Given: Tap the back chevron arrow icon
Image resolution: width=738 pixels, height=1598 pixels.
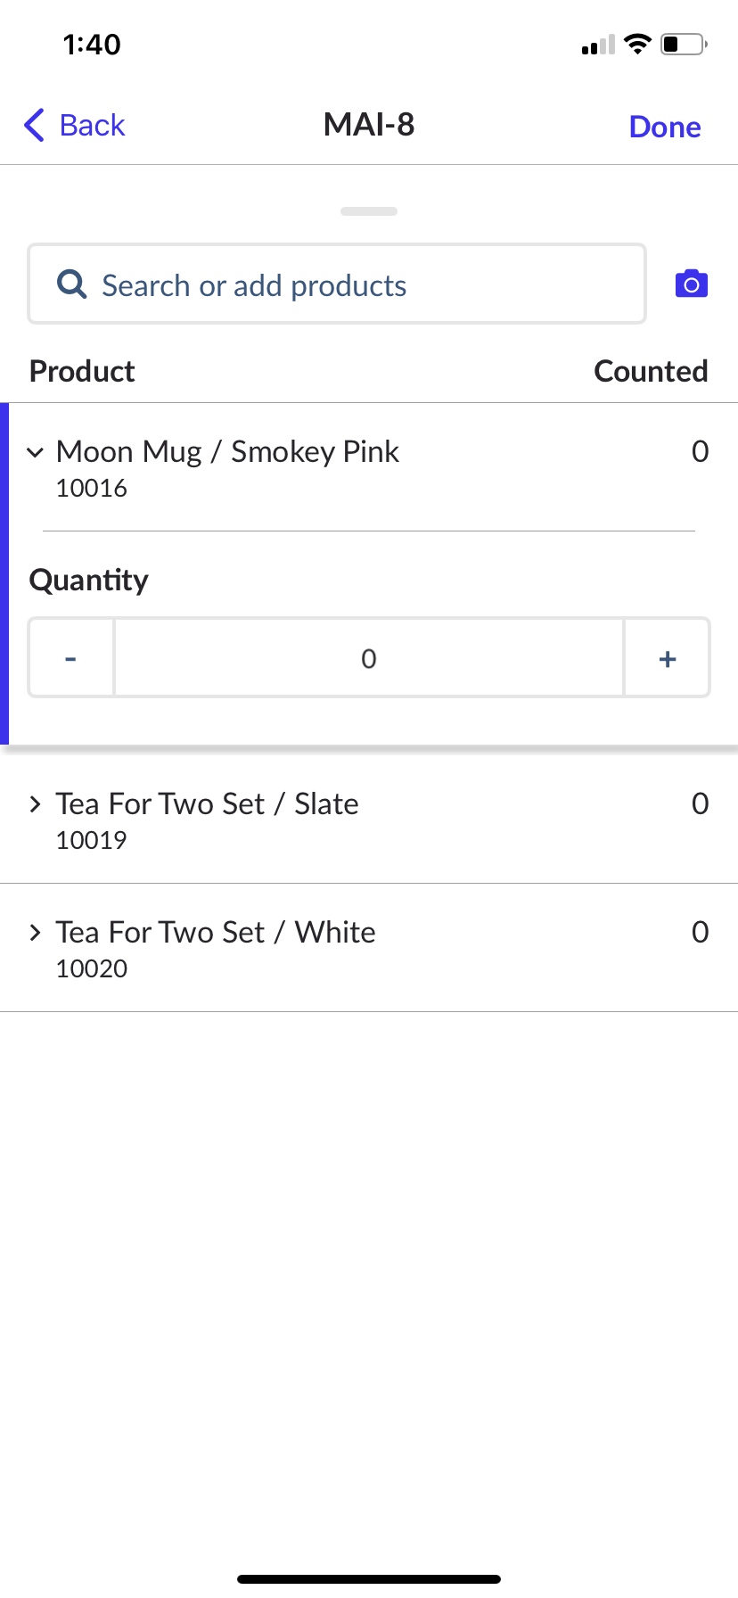Looking at the screenshot, I should (35, 126).
